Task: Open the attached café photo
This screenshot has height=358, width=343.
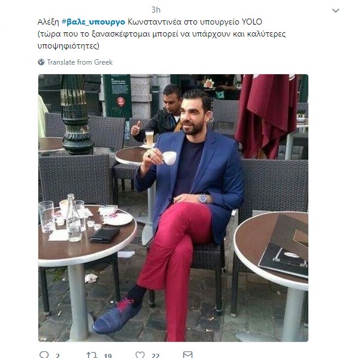Action: tap(173, 208)
